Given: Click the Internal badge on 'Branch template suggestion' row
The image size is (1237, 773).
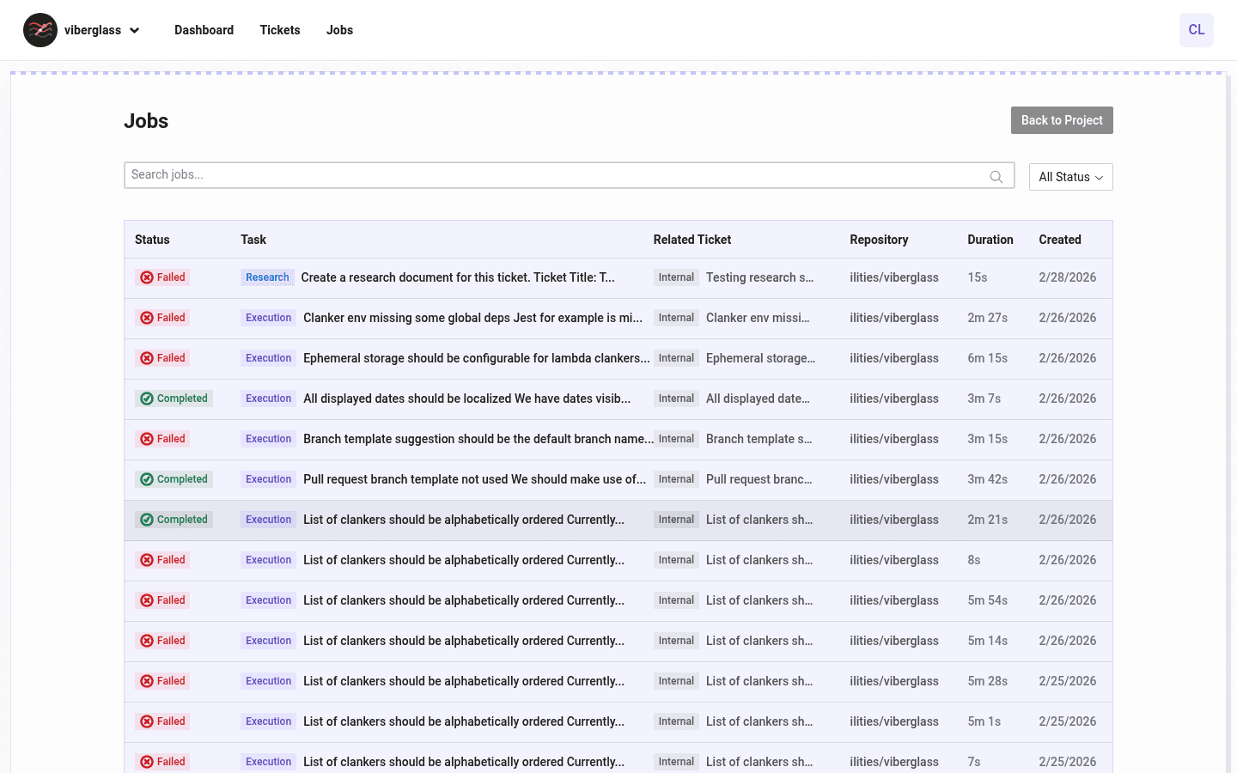Looking at the screenshot, I should pyautogui.click(x=676, y=439).
